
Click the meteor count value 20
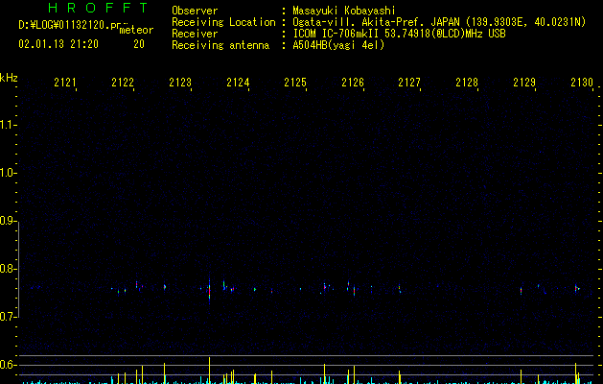[x=139, y=44]
